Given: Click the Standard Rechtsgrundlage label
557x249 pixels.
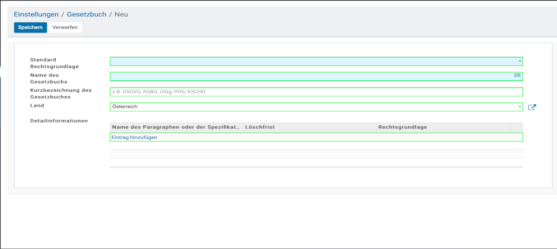Looking at the screenshot, I should 55,63.
